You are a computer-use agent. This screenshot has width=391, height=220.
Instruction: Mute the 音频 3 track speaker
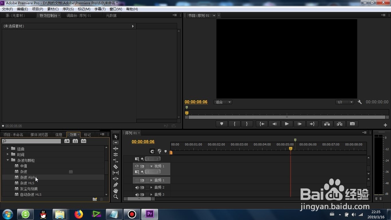point(137,194)
